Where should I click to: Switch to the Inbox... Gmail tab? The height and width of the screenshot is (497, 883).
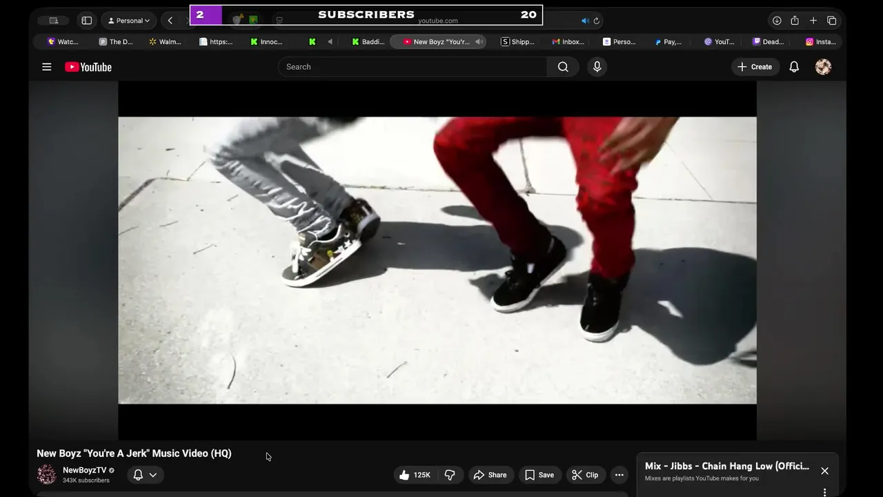click(568, 42)
